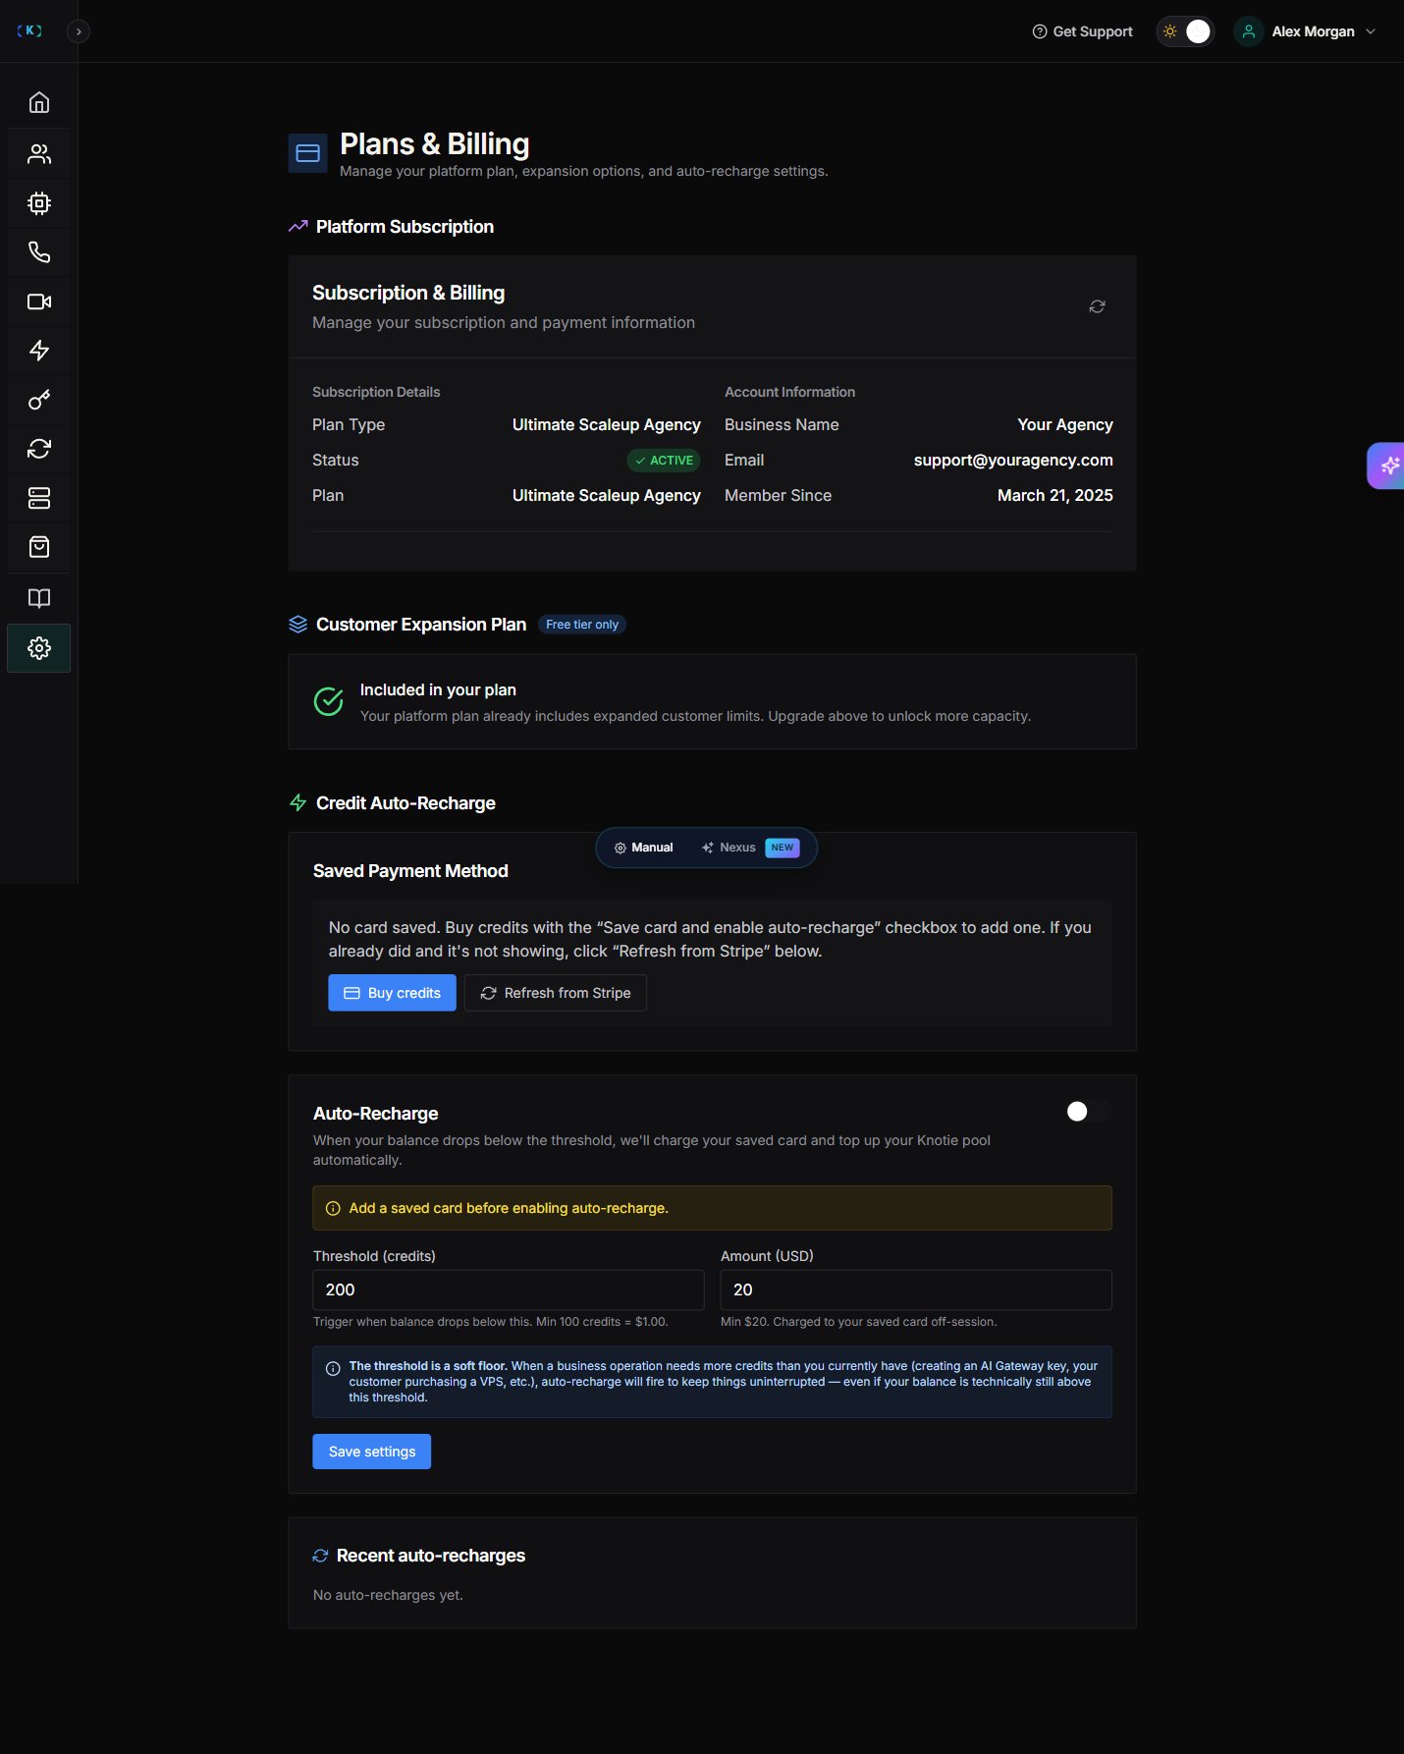Open the AI sparkle assistant button
The height and width of the screenshot is (1754, 1404).
click(x=1387, y=466)
